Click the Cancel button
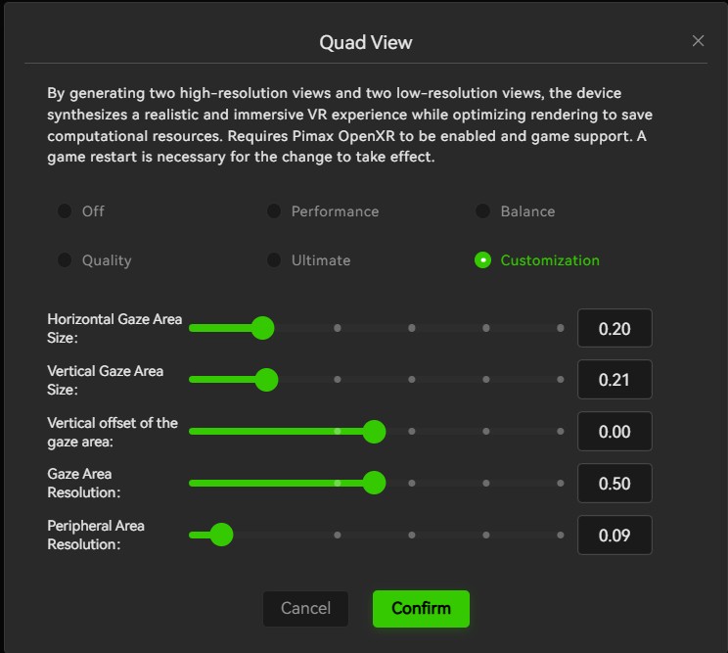 (x=305, y=608)
